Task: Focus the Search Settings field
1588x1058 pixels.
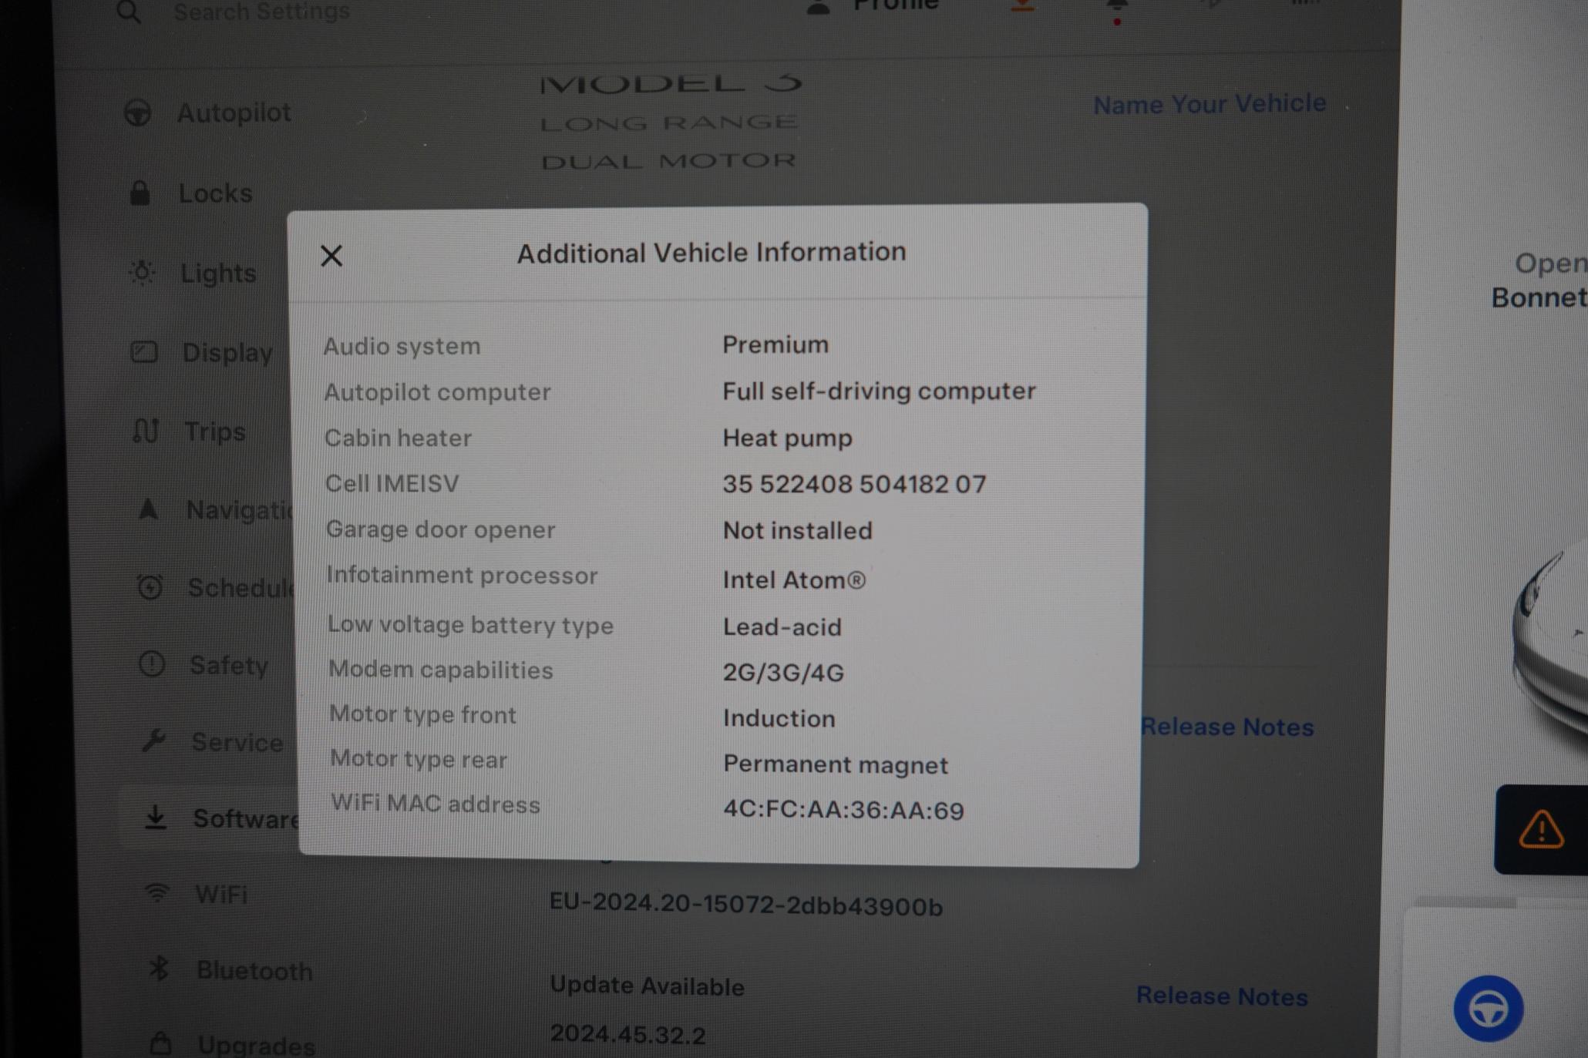Action: click(x=261, y=12)
